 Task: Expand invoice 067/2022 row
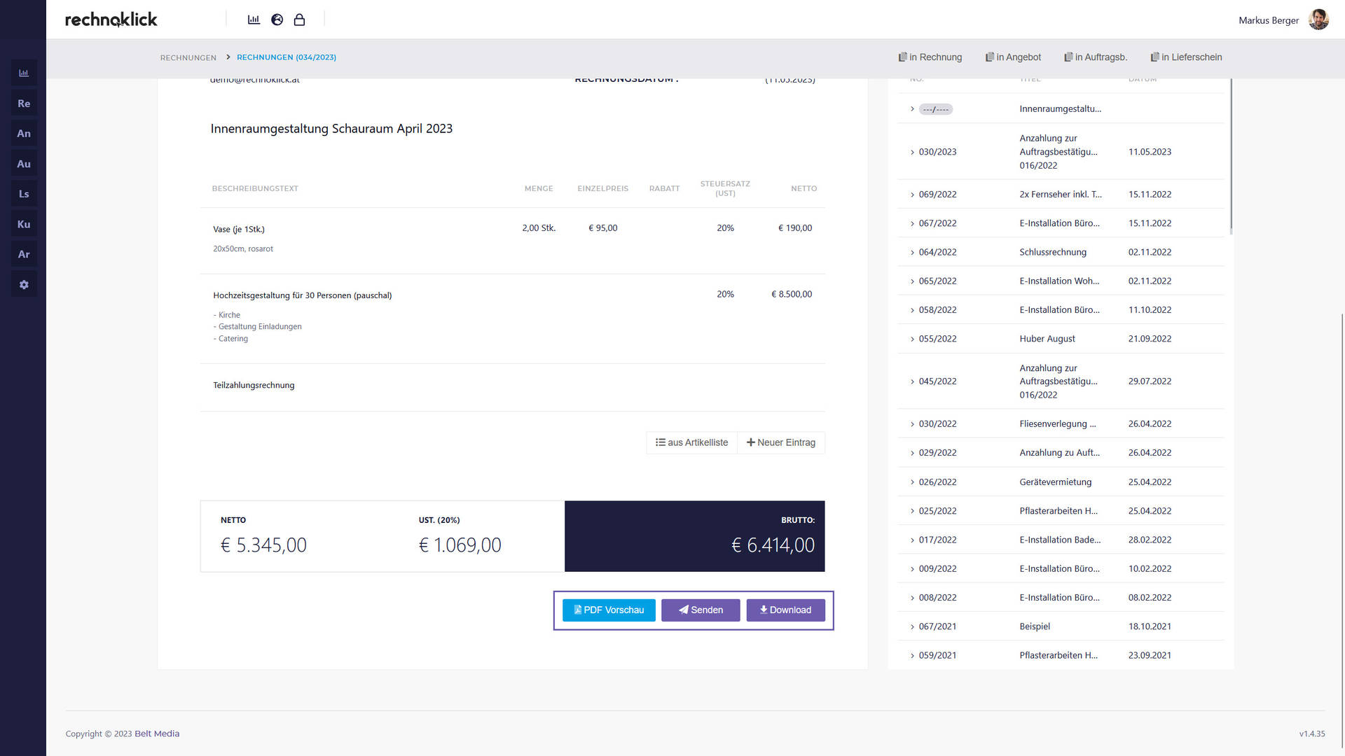[x=912, y=223]
